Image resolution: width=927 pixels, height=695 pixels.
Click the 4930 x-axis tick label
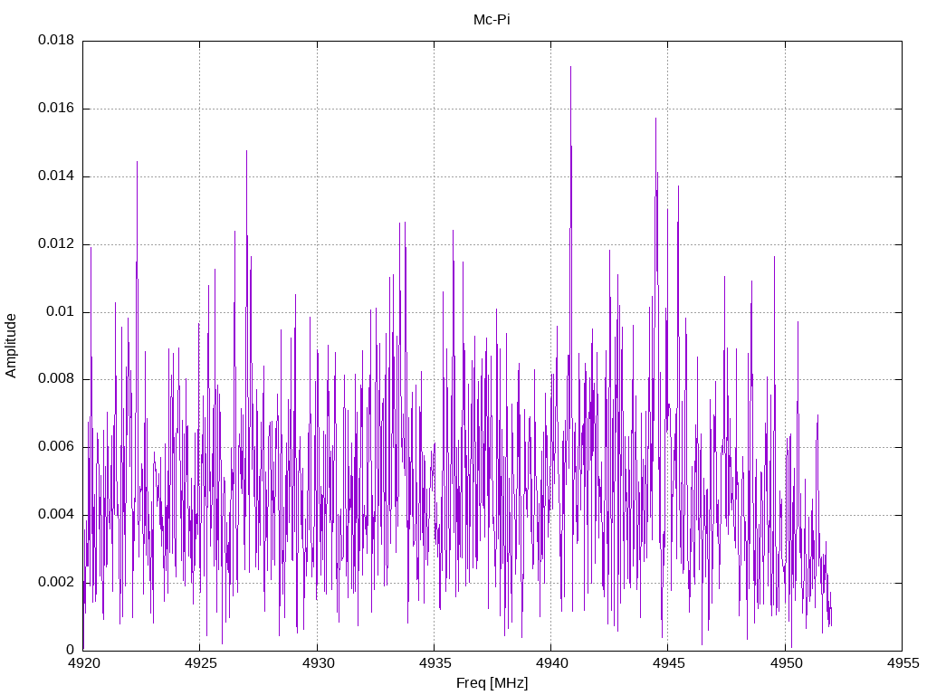pyautogui.click(x=318, y=663)
